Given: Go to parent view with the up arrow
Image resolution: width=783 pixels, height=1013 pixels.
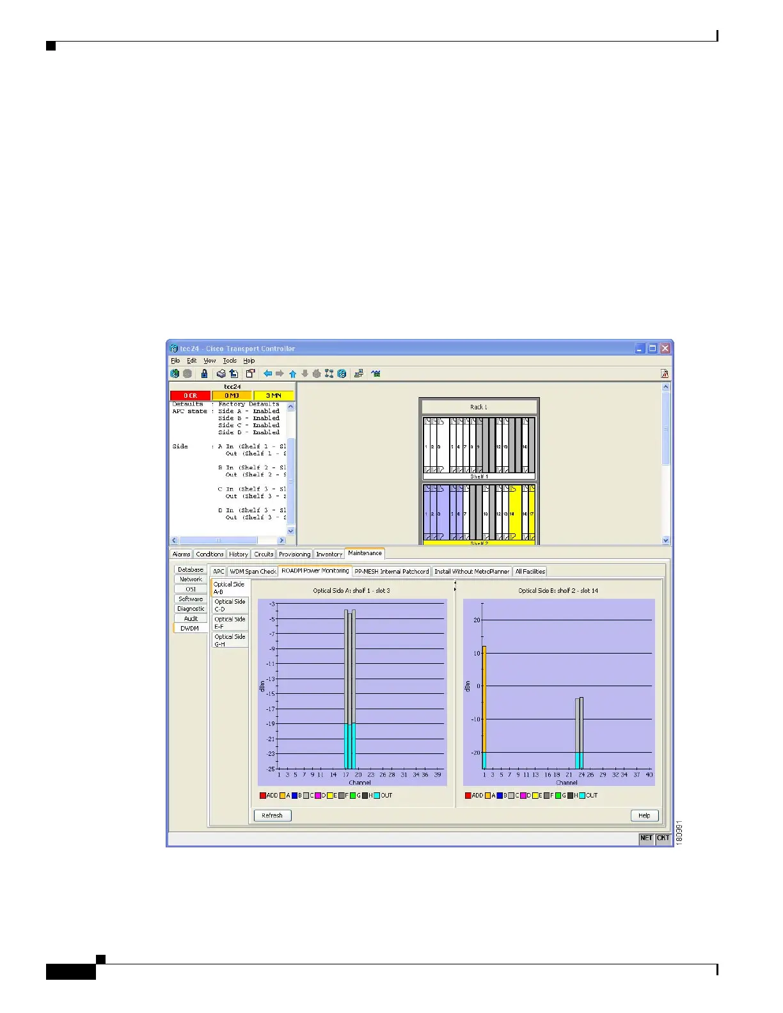Looking at the screenshot, I should pyautogui.click(x=293, y=373).
